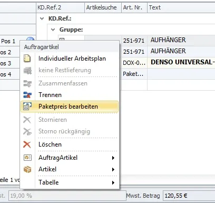Click the Zusammenfassen merge icon

click(x=27, y=83)
